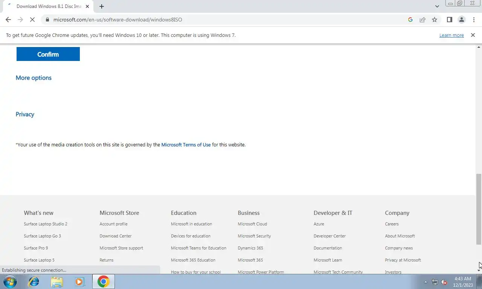Open Windows Explorer folder taskbar icon

point(57,281)
